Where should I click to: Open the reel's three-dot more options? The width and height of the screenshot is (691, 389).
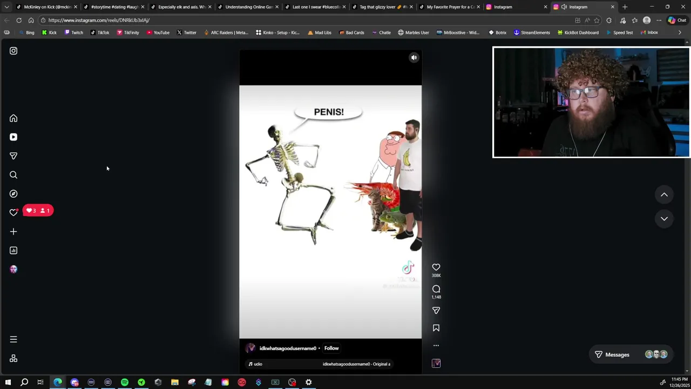pyautogui.click(x=436, y=345)
